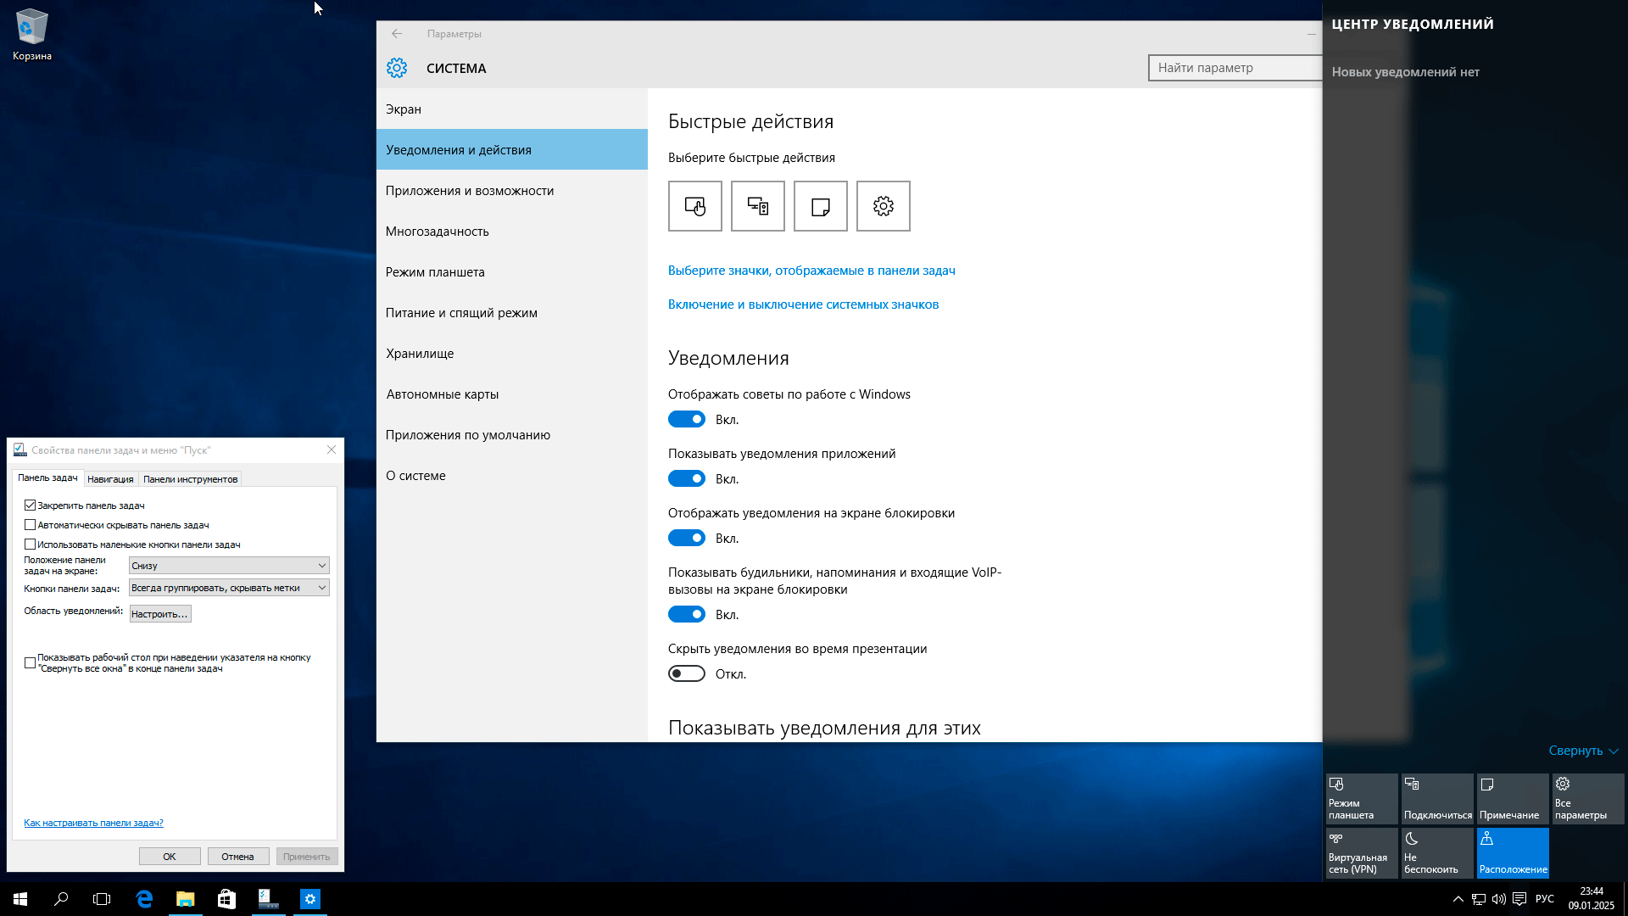This screenshot has width=1628, height=916.
Task: Enable "Не беспокоить" quiet hours button
Action: coord(1436,852)
